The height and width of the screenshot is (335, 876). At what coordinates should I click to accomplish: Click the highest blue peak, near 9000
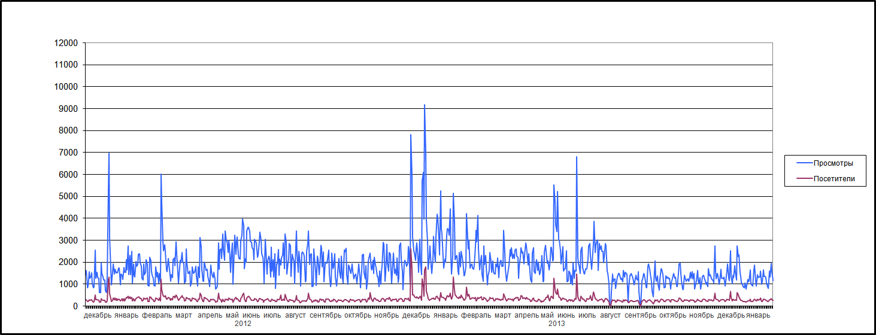(x=425, y=105)
